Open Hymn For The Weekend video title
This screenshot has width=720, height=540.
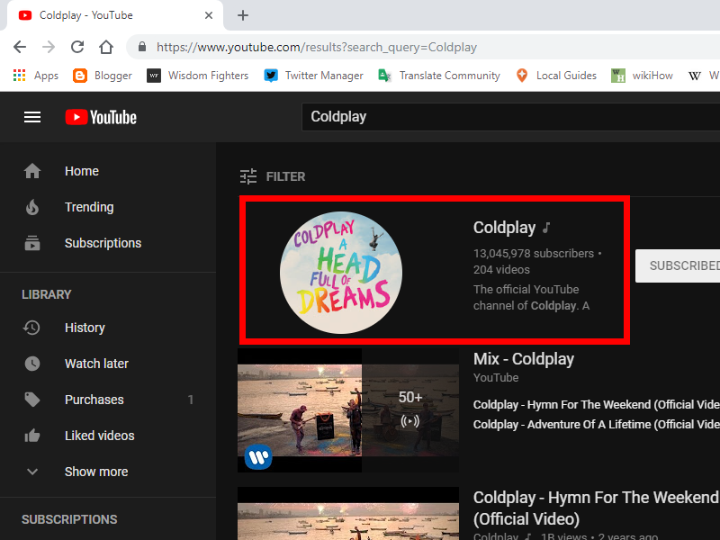597,508
